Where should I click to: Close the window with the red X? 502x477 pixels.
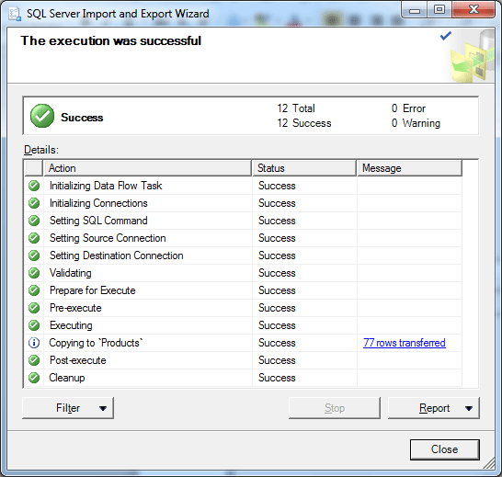point(473,9)
